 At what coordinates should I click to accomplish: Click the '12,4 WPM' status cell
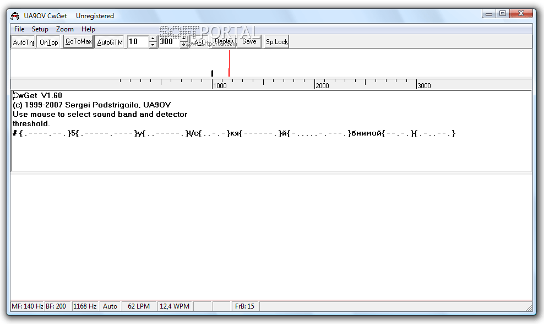[x=175, y=306]
